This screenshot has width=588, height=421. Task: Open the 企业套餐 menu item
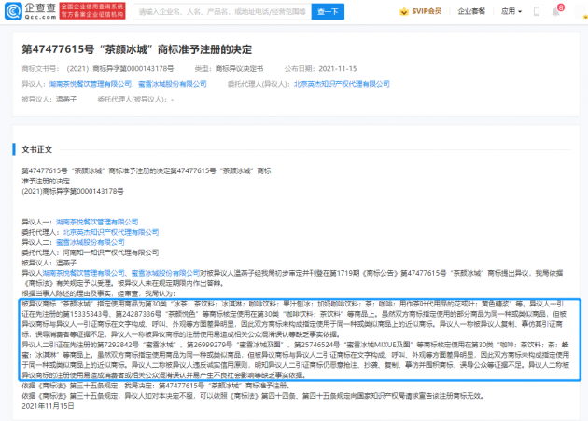[x=471, y=11]
